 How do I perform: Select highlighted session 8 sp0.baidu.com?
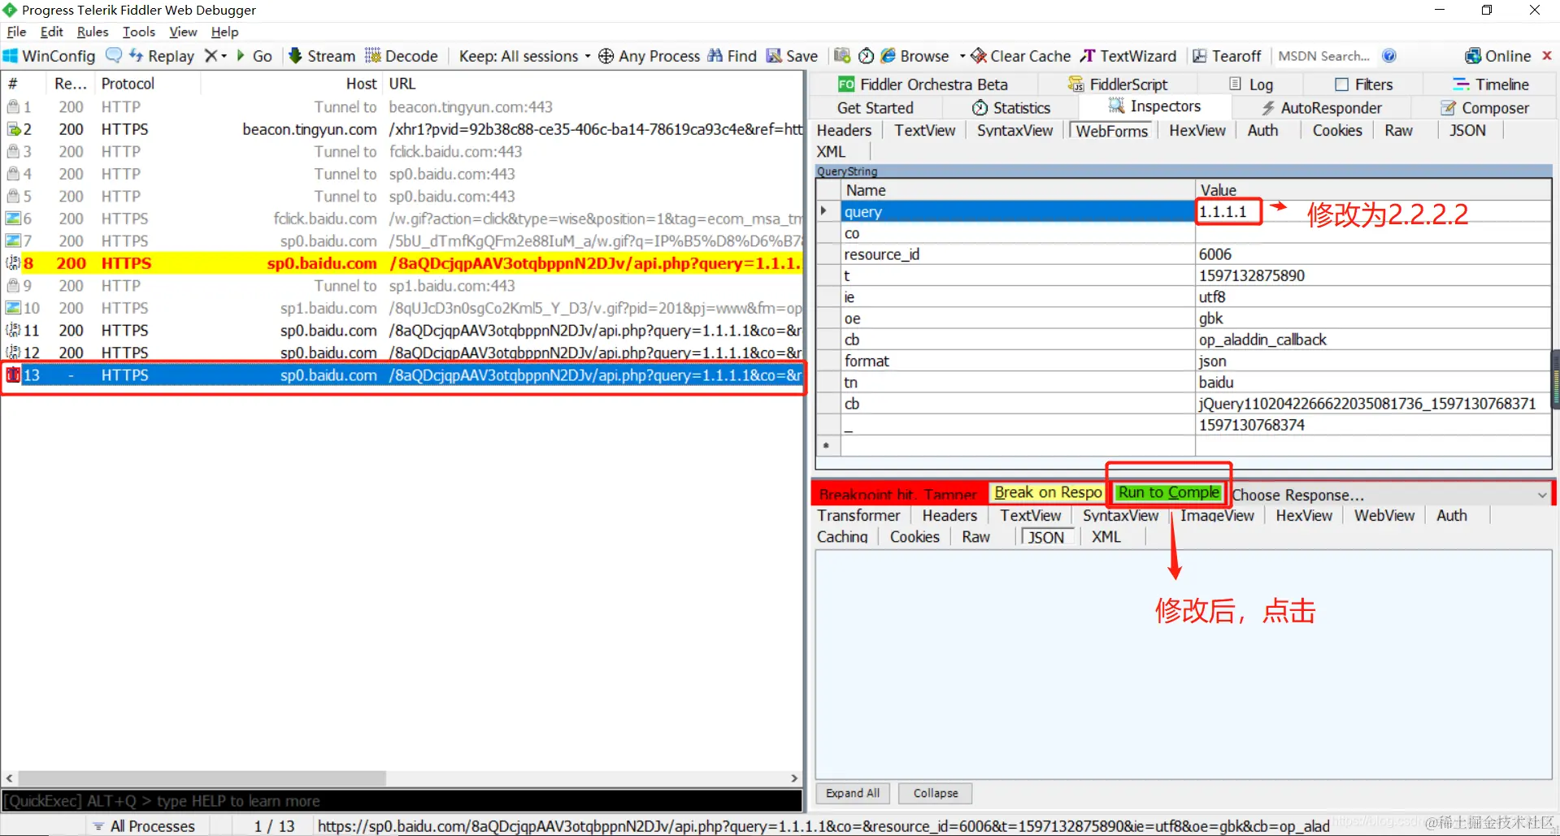tap(403, 263)
